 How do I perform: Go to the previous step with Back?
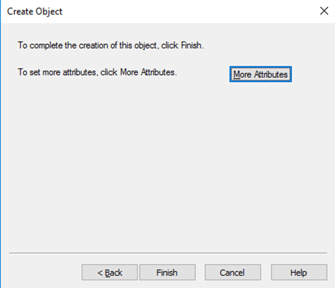tap(110, 272)
